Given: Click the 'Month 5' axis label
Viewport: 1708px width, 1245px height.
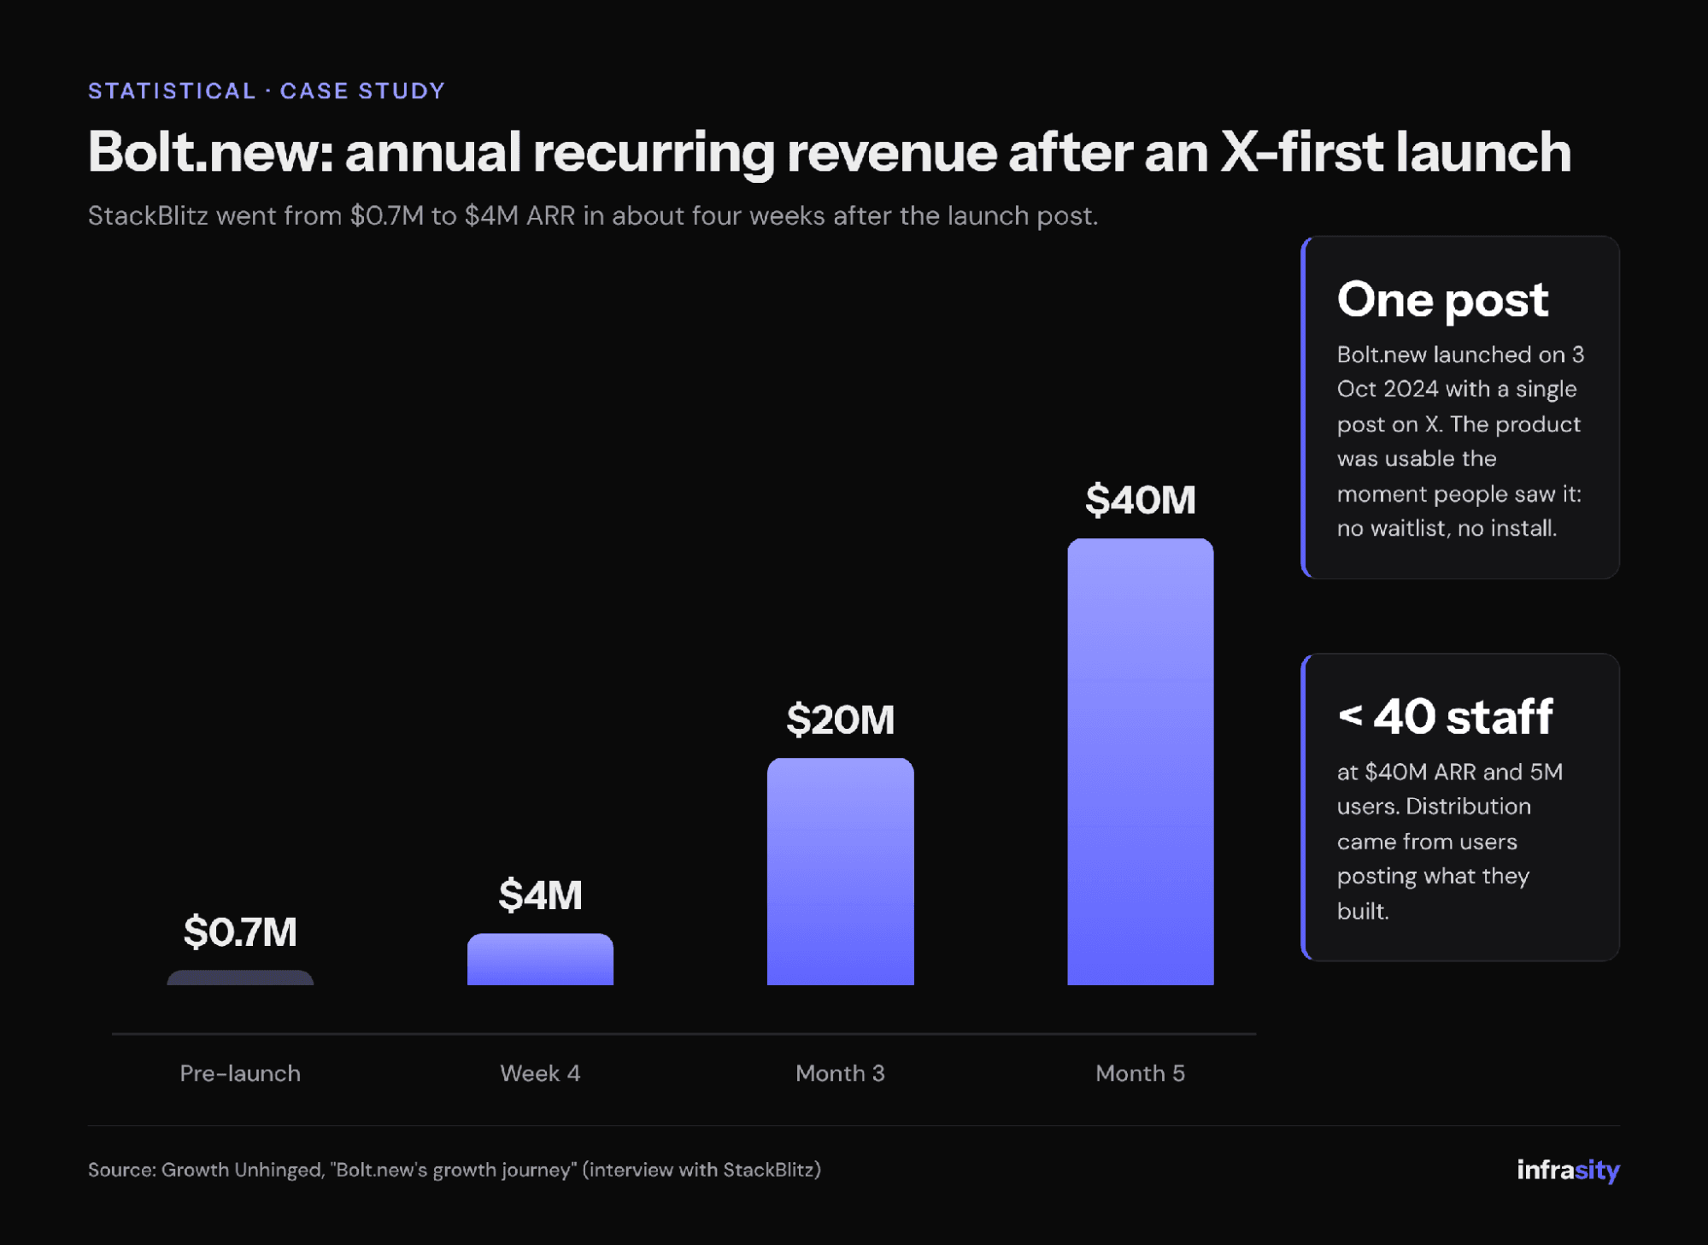Looking at the screenshot, I should pyautogui.click(x=1140, y=1073).
